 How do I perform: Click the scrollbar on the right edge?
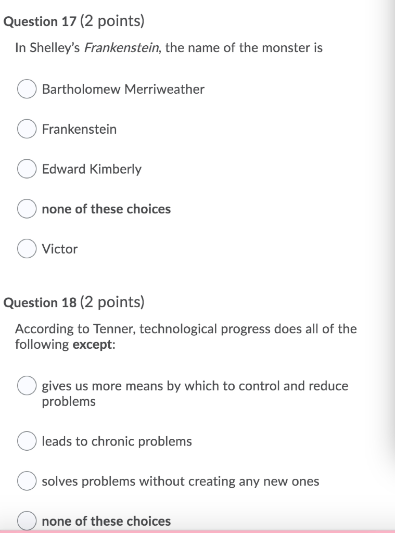pyautogui.click(x=390, y=208)
